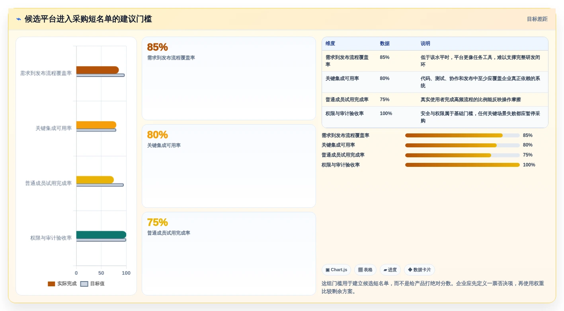
Task: Click the lightning icon beside the title
Action: pos(19,19)
